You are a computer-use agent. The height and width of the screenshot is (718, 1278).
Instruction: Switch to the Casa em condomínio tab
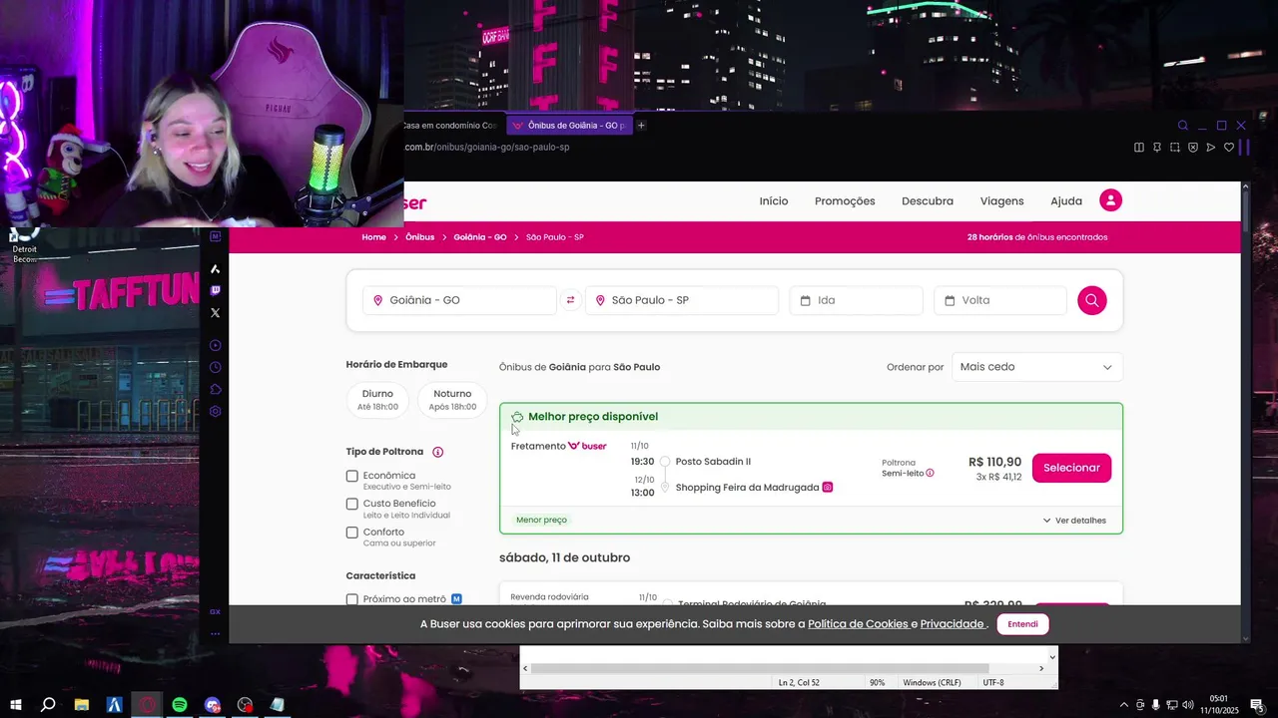coord(452,126)
